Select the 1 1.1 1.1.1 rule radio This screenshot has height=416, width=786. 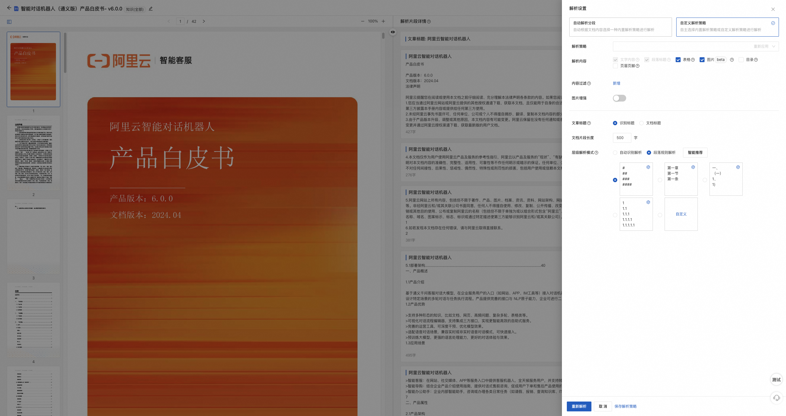tap(615, 215)
